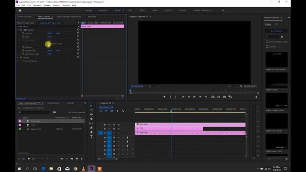306x172 pixels.
Task: Reset the Position parameter
Action: click(x=78, y=33)
